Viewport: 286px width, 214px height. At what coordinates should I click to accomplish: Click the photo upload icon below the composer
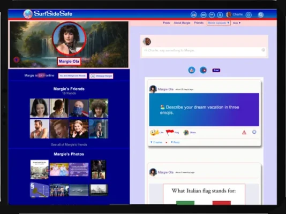click(192, 70)
